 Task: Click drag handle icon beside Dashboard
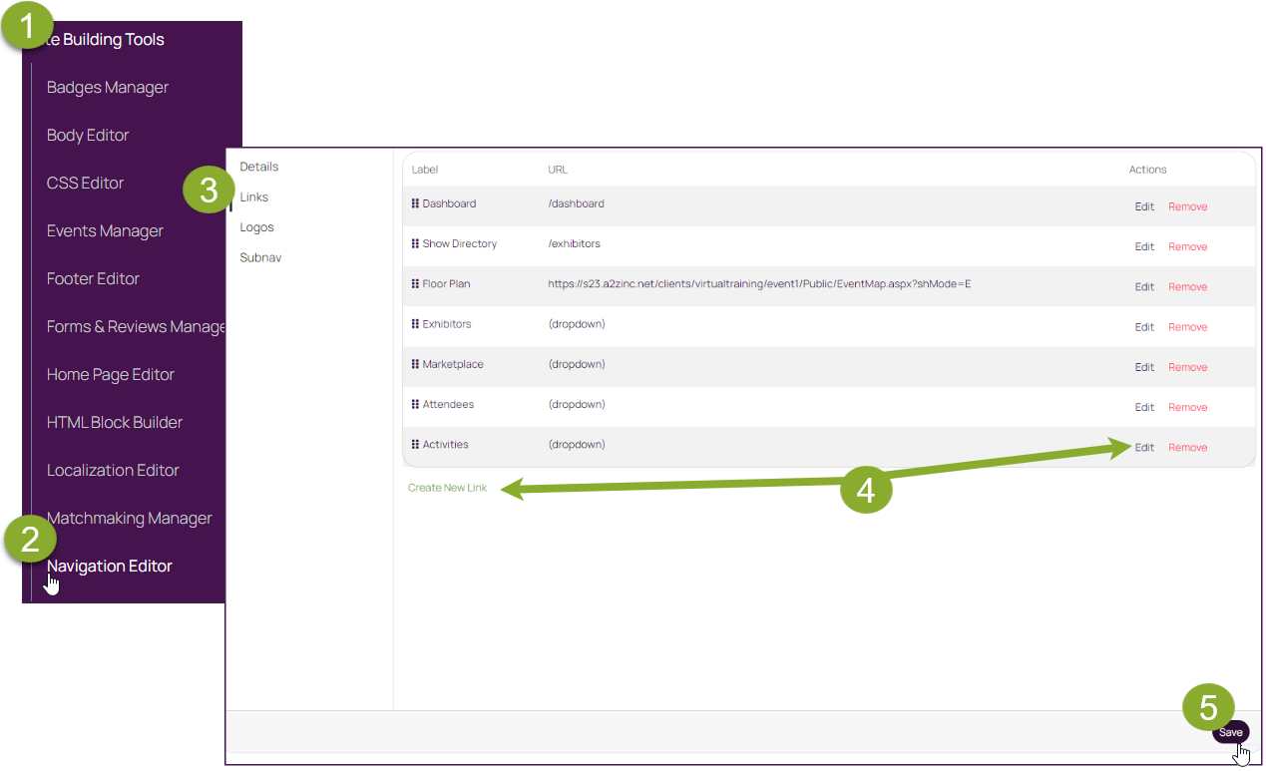(415, 203)
